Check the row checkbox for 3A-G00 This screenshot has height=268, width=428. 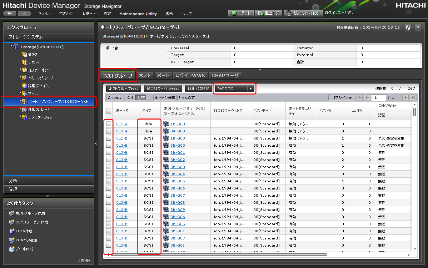(x=109, y=131)
